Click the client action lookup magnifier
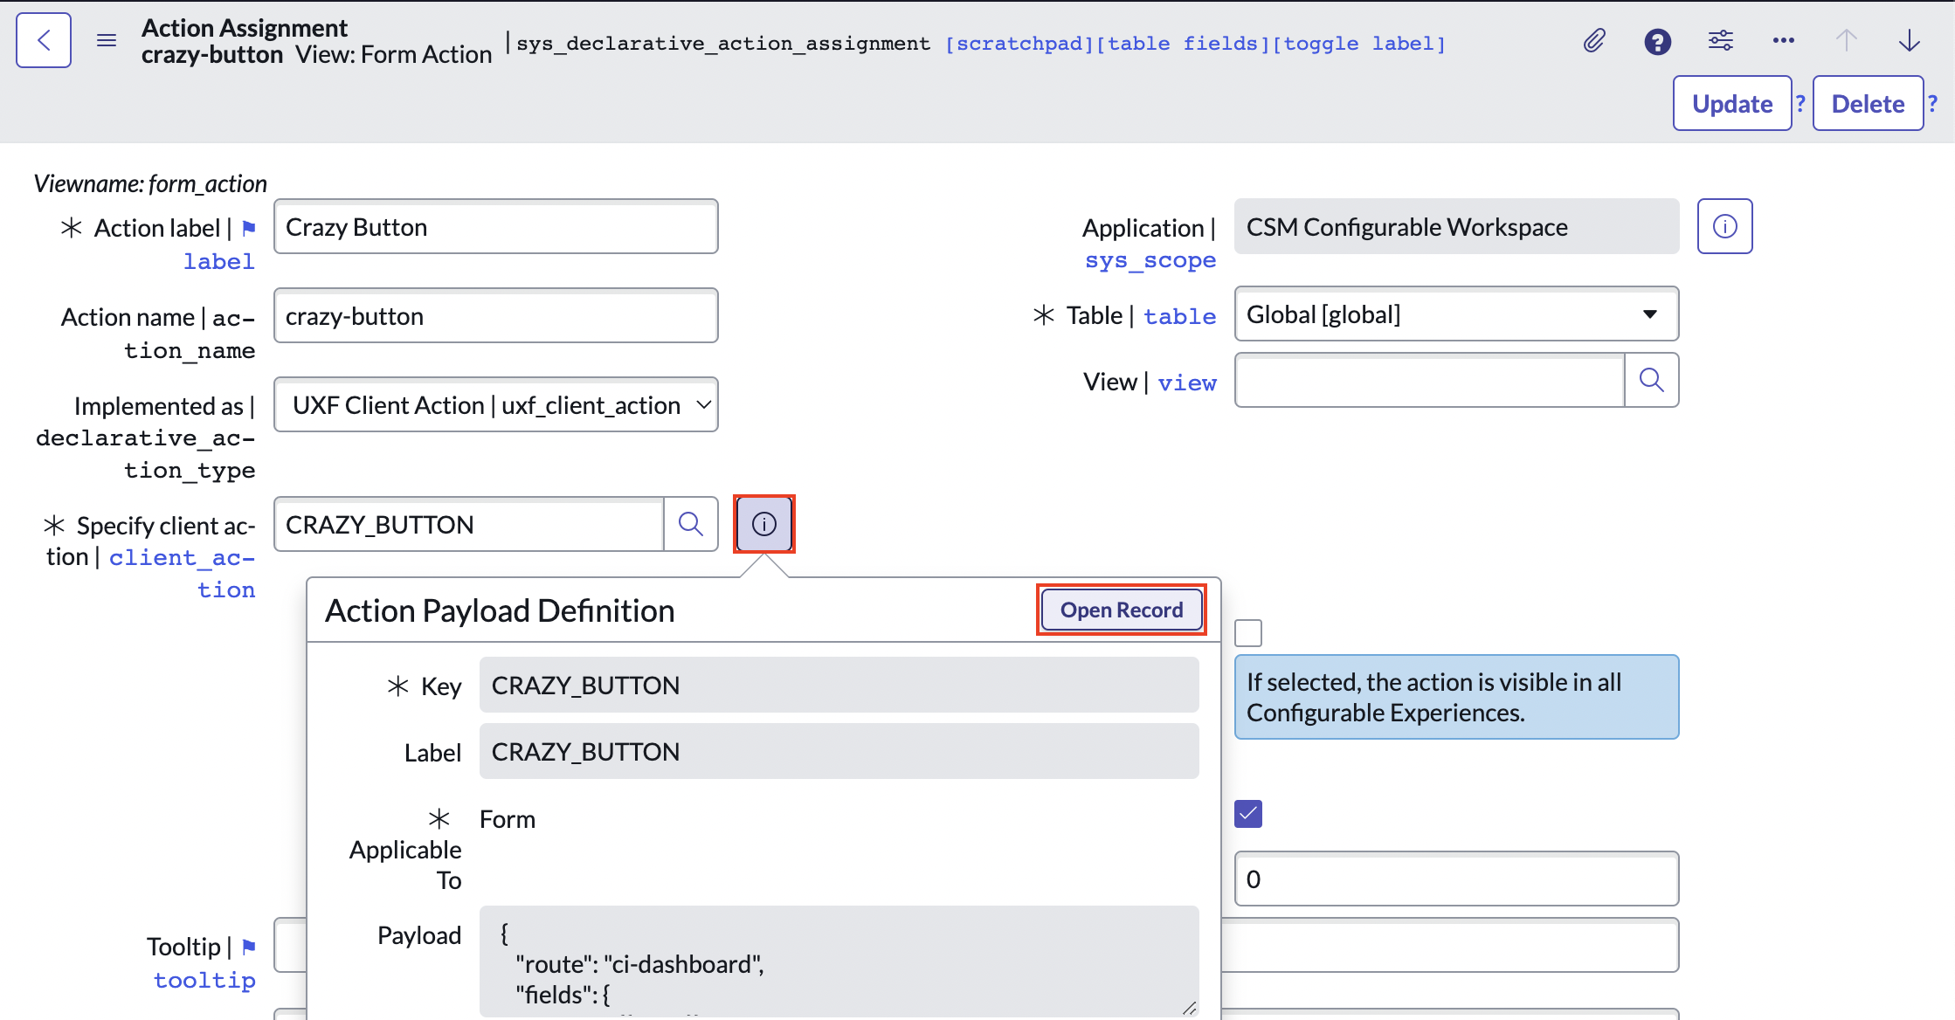Image resolution: width=1955 pixels, height=1020 pixels. pos(690,524)
